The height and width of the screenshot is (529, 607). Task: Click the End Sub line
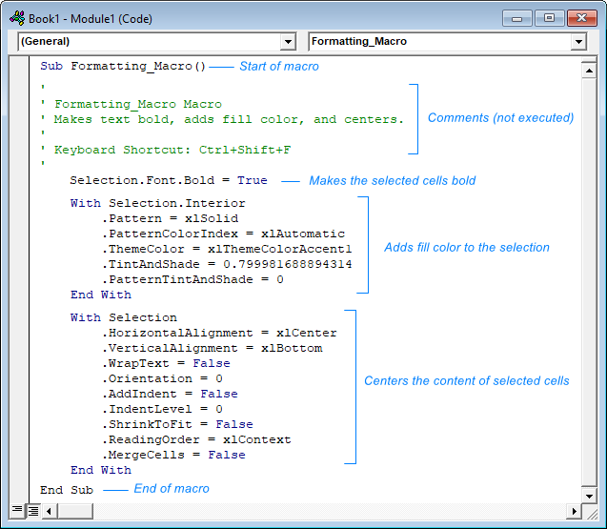pyautogui.click(x=67, y=489)
